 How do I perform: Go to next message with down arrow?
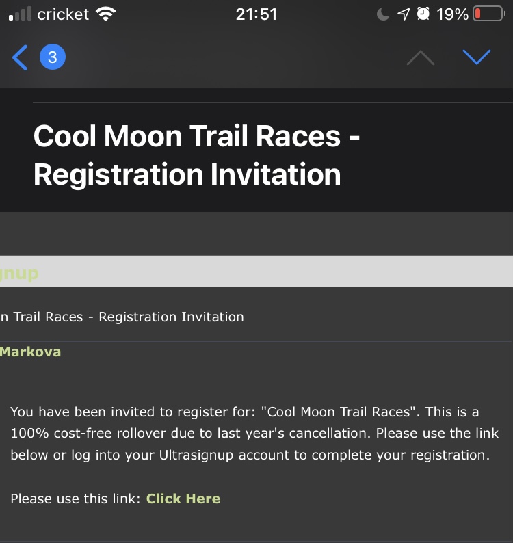coord(477,57)
